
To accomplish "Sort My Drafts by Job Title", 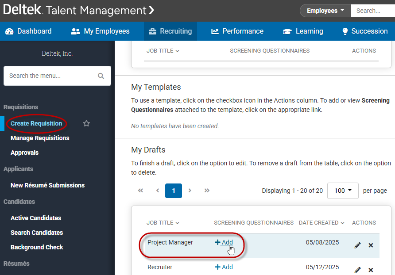I will 163,223.
